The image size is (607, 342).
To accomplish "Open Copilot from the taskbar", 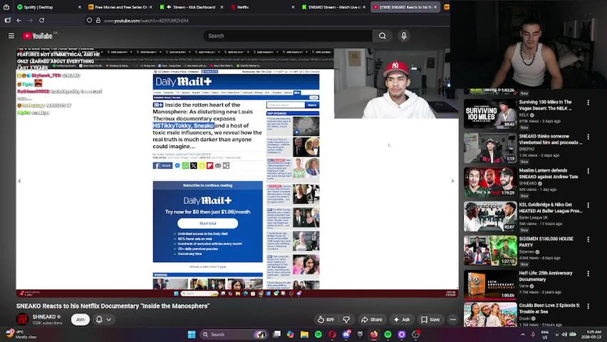I will tap(290, 334).
